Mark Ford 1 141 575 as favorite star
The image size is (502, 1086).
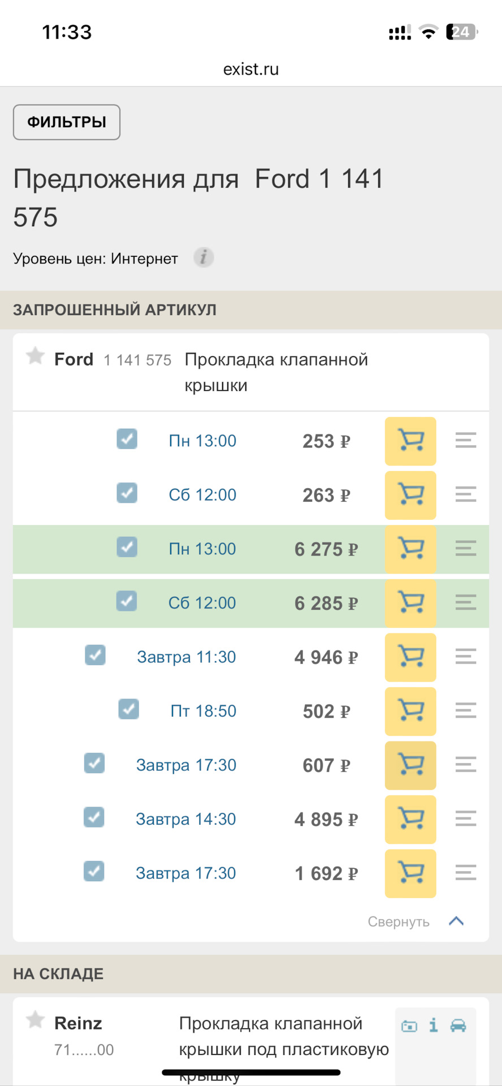(x=35, y=356)
